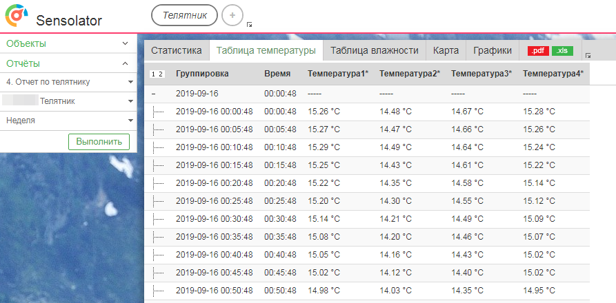Screen dimensions: 616x303
Task: Click the Выполнить button
Action: point(99,141)
